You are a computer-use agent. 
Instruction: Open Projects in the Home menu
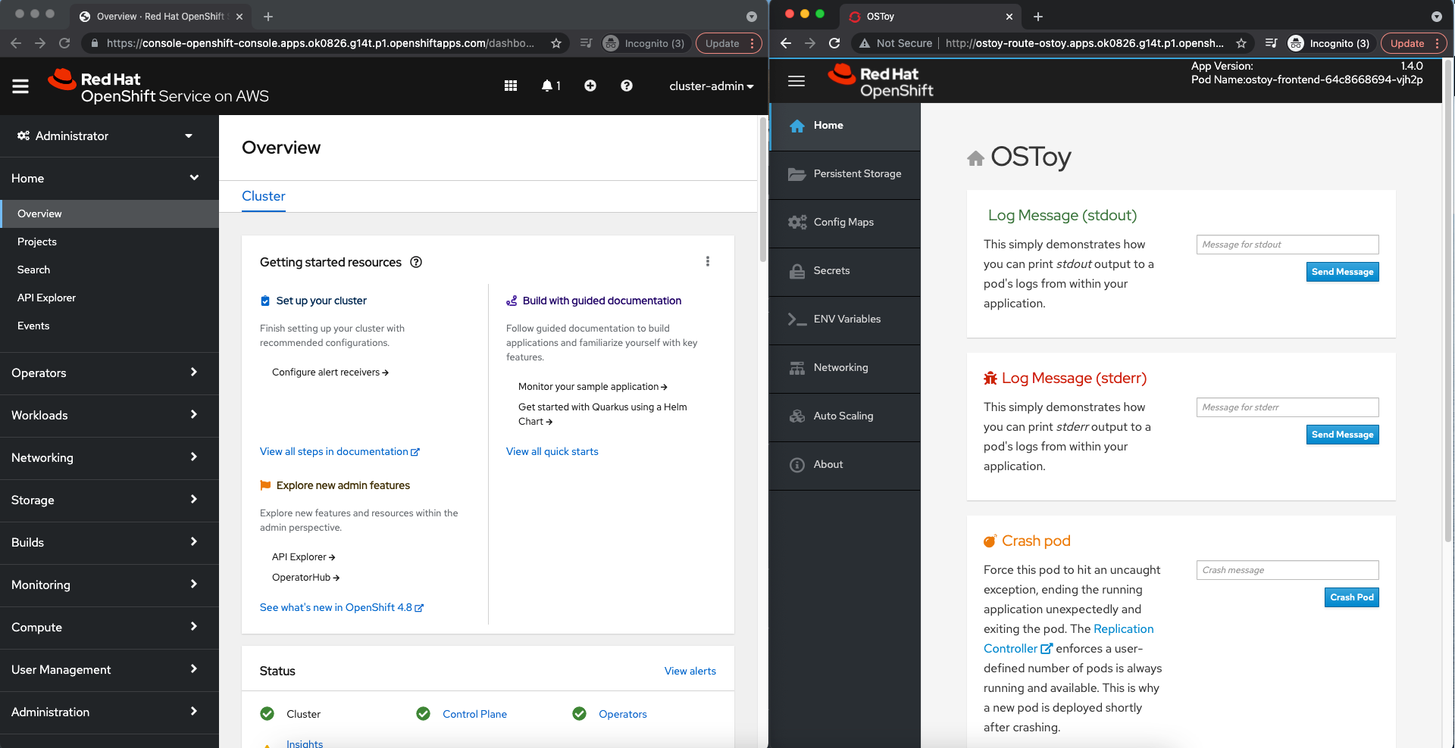37,242
